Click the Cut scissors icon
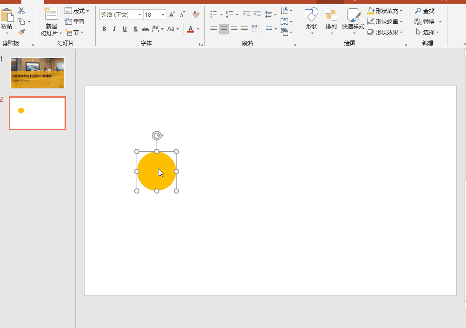 pyautogui.click(x=21, y=11)
